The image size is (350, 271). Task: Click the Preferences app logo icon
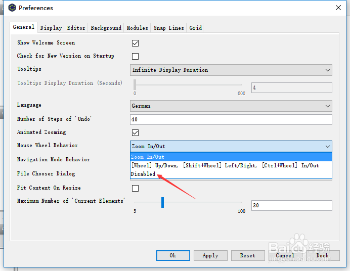click(x=12, y=8)
